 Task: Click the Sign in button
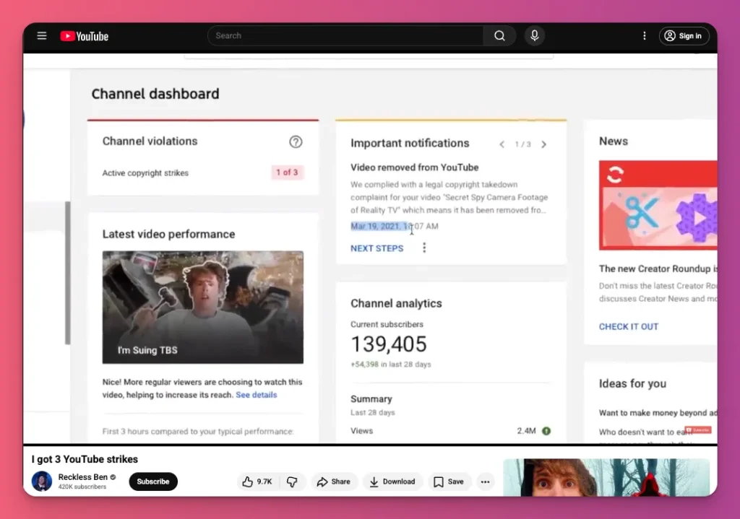click(684, 35)
